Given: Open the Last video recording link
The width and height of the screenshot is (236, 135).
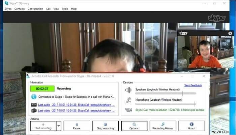Looking at the screenshot, I should coord(76,111).
